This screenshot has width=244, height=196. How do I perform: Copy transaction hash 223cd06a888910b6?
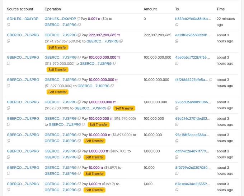click(x=177, y=108)
